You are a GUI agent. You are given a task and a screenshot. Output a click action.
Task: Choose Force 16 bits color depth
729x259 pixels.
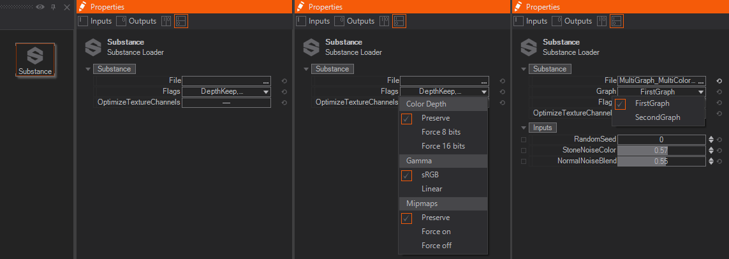(443, 146)
